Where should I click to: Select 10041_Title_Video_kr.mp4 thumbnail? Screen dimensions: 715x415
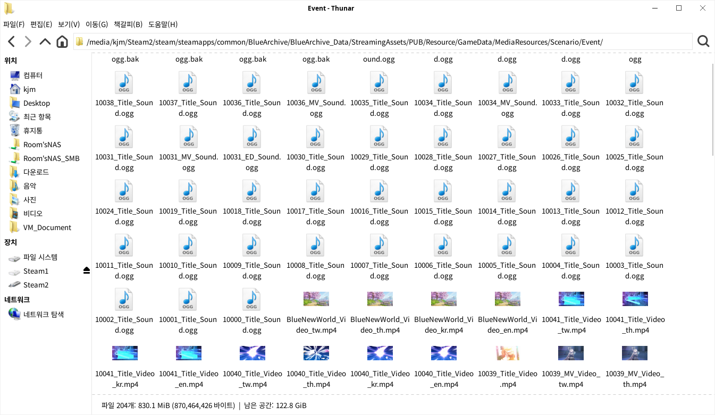pyautogui.click(x=125, y=353)
